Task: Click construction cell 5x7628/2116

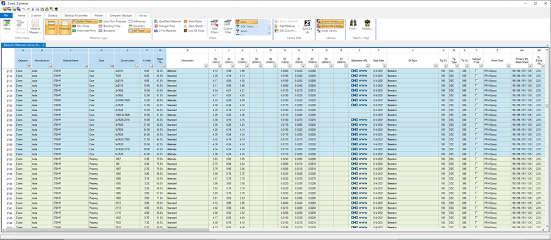Action: (x=127, y=149)
